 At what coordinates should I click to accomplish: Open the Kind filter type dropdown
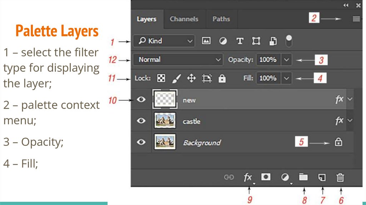[x=164, y=41]
